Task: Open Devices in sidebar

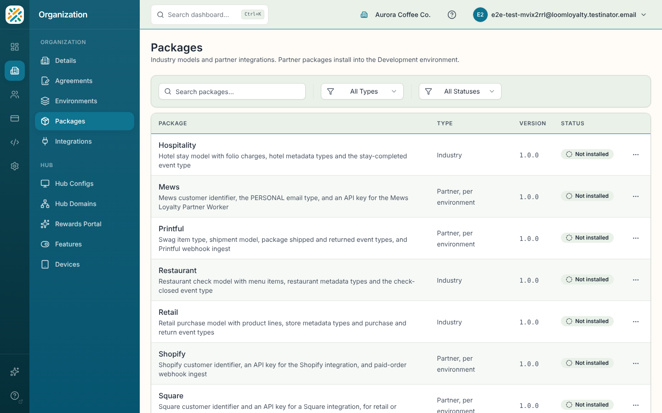Action: (x=85, y=264)
